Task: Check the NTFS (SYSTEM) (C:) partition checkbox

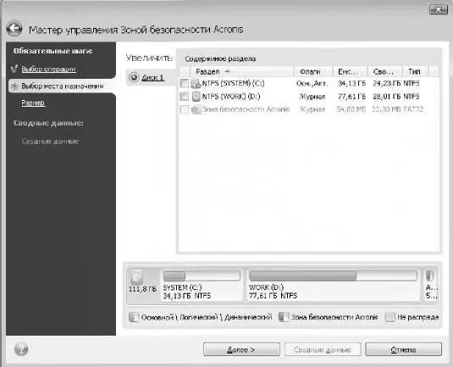Action: coord(184,83)
